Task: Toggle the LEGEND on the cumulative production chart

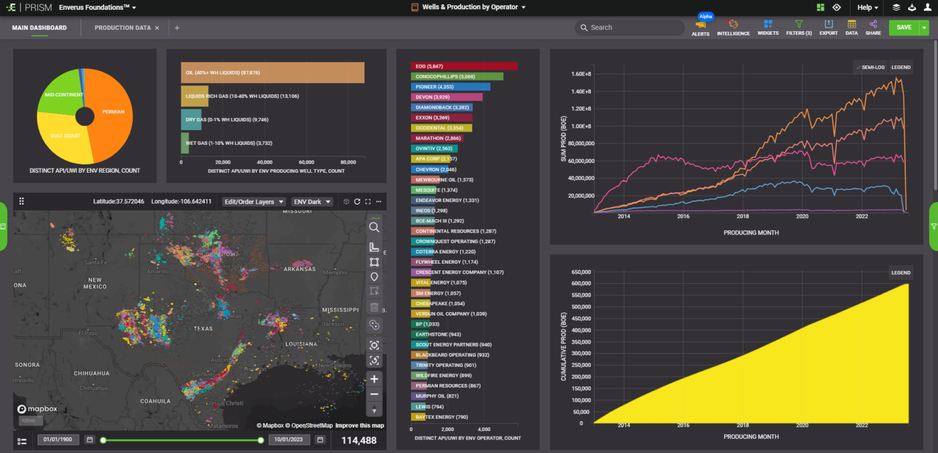Action: pos(901,272)
